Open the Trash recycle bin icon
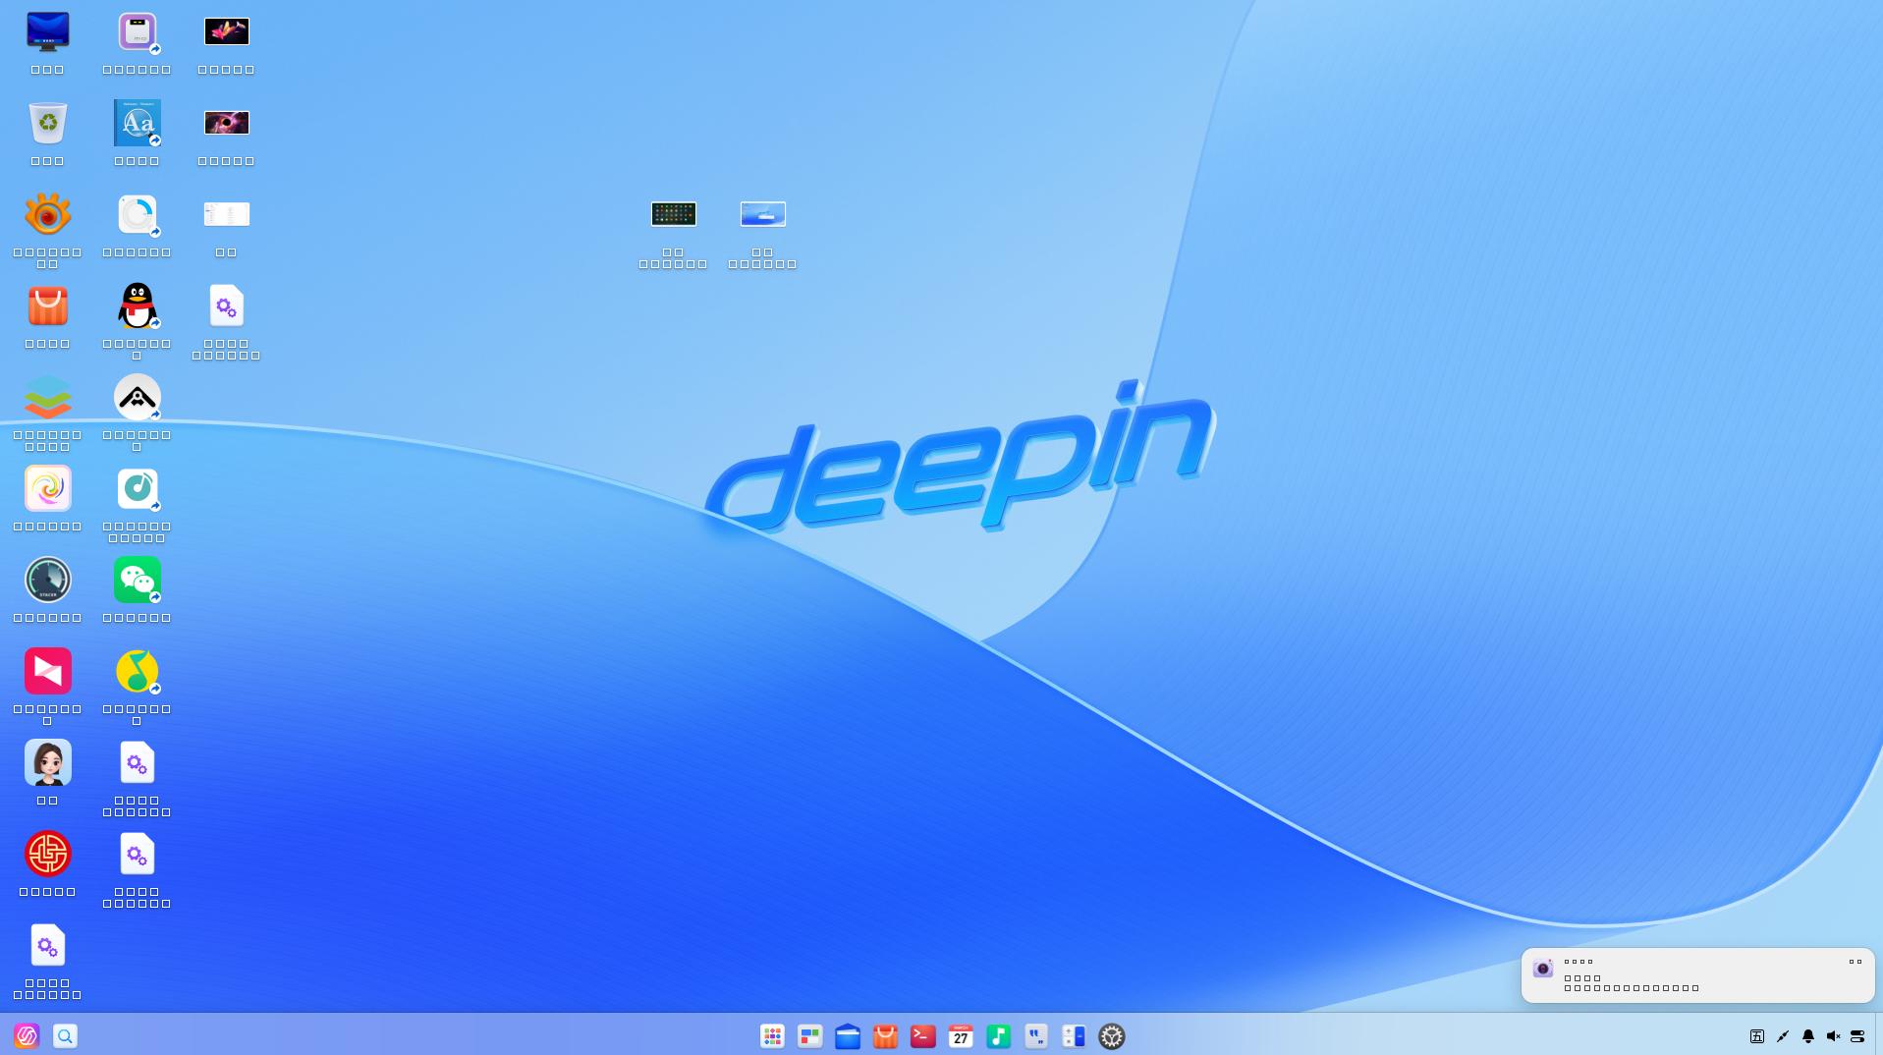Viewport: 1883px width, 1055px height. click(x=47, y=123)
